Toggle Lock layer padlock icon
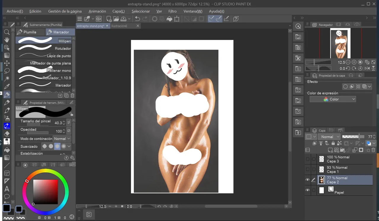The height and width of the screenshot is (221, 379). click(333, 143)
